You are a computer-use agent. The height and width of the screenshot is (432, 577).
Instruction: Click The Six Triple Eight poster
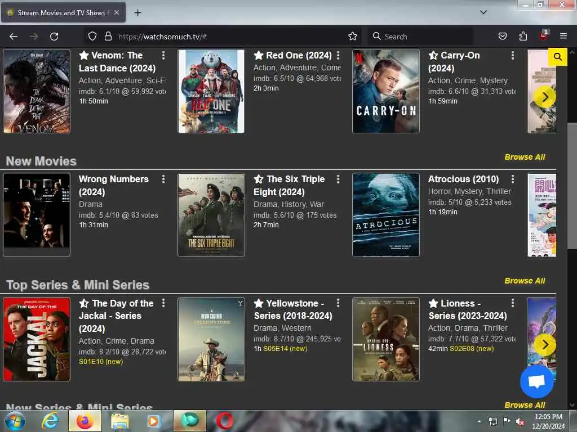pos(211,215)
